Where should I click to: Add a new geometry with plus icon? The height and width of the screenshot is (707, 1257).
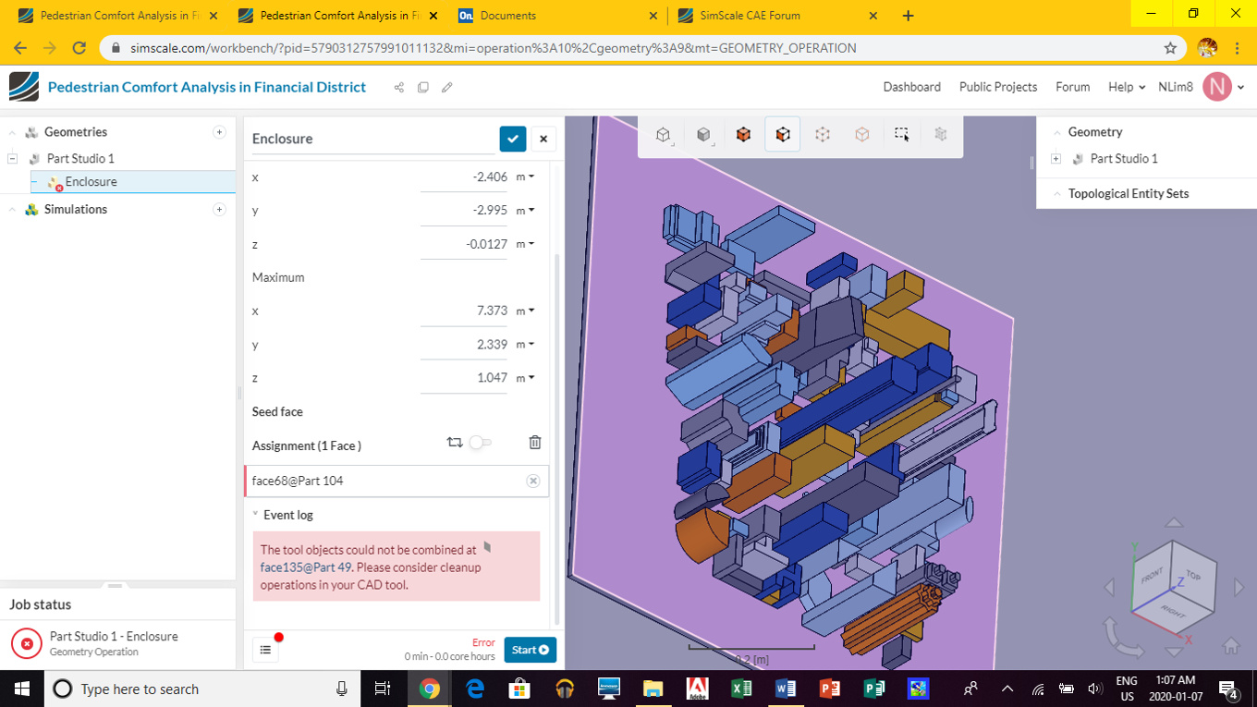coord(219,132)
